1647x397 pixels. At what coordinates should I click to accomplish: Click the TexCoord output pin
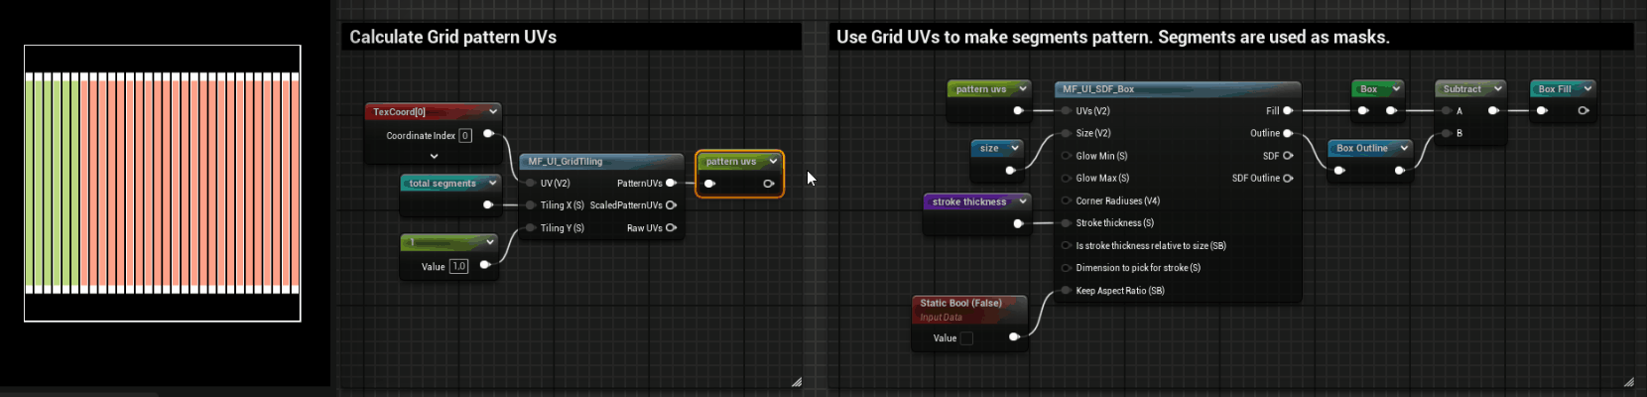click(488, 134)
